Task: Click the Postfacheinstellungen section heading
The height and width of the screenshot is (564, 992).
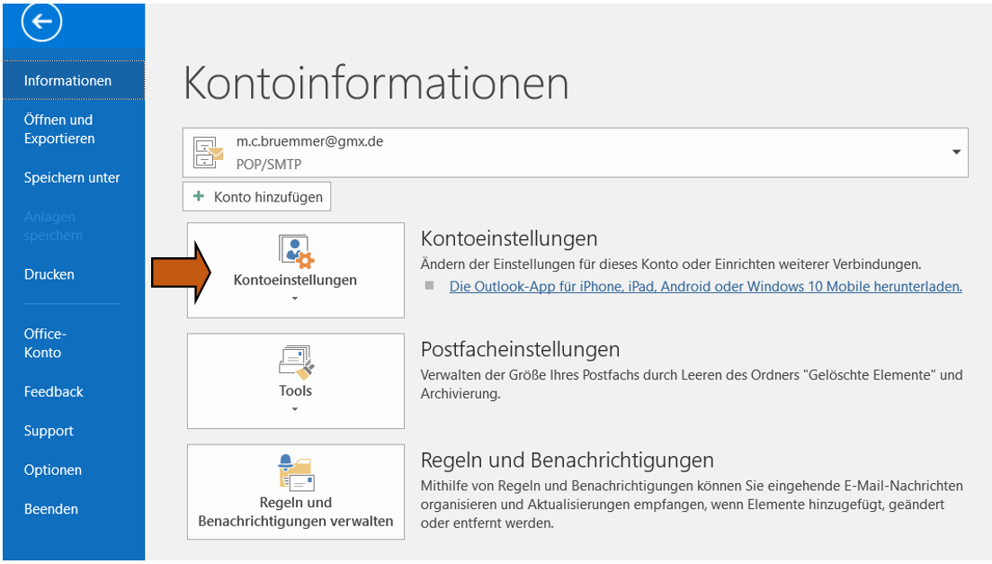Action: [520, 349]
